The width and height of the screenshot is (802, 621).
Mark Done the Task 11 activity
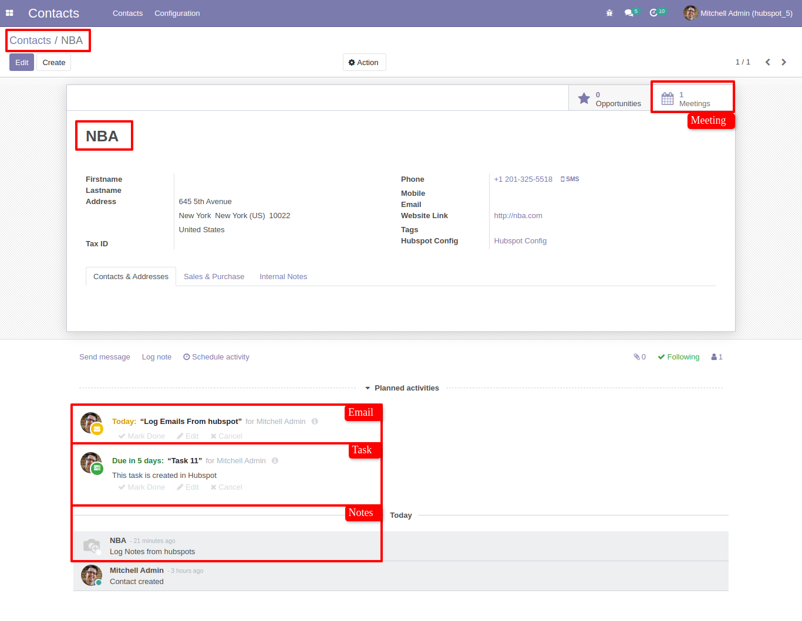(x=141, y=487)
